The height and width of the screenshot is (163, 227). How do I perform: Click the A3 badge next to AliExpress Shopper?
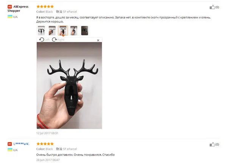tap(10, 7)
